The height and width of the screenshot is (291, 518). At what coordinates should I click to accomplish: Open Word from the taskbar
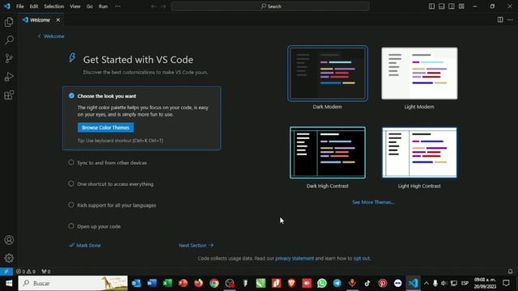(x=151, y=283)
